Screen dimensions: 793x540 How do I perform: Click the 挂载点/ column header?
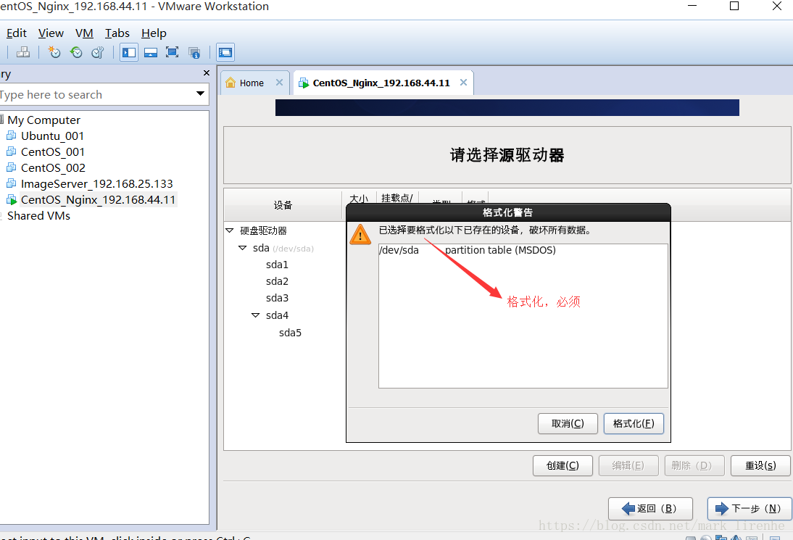coord(397,198)
